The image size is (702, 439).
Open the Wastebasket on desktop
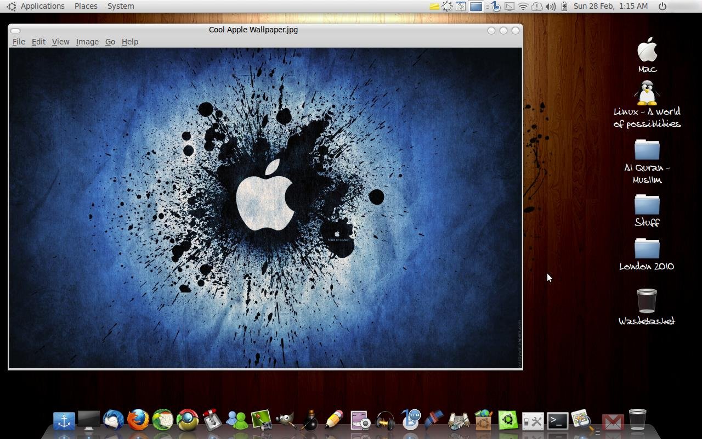tap(647, 307)
